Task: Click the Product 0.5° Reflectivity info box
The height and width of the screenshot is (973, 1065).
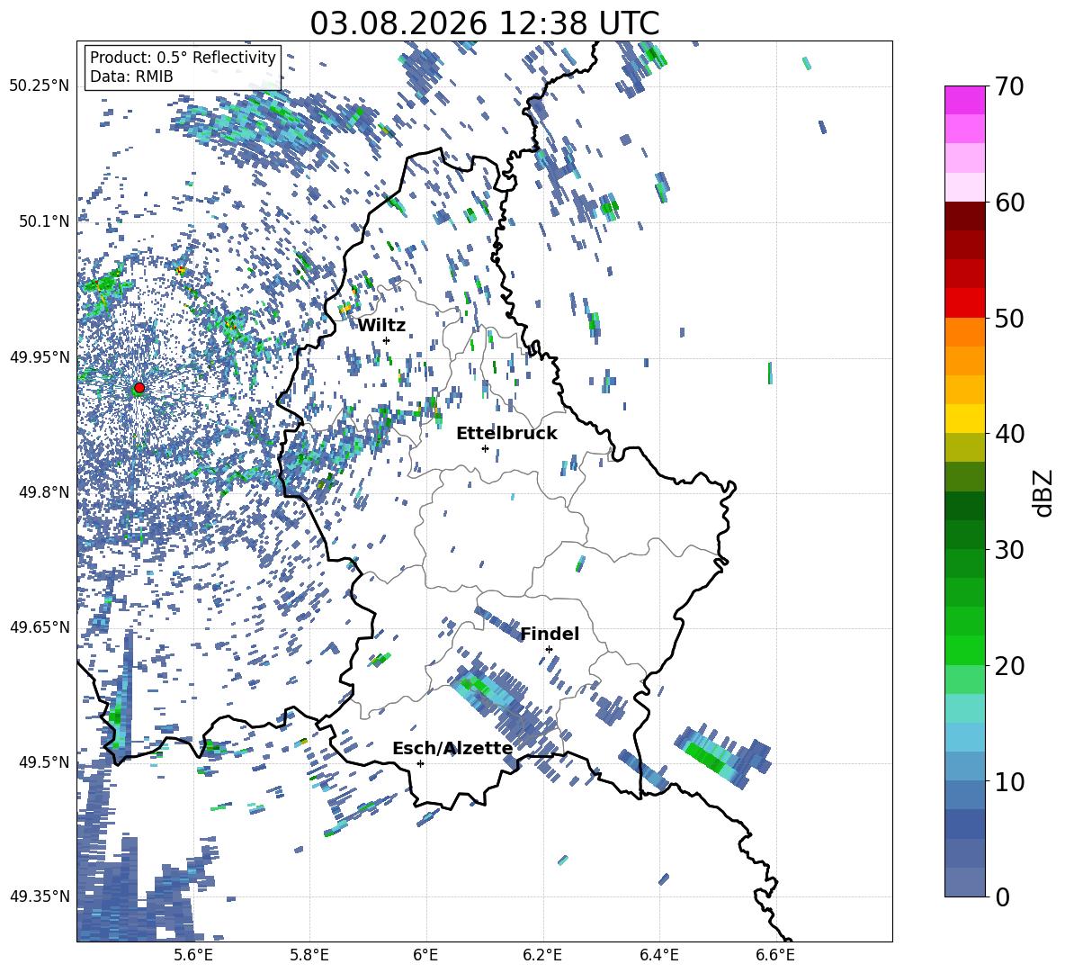Action: click(183, 67)
